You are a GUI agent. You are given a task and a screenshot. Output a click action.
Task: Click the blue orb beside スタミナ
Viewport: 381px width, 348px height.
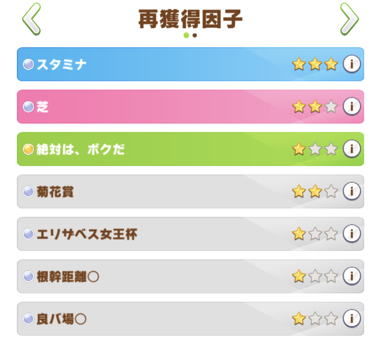(29, 65)
